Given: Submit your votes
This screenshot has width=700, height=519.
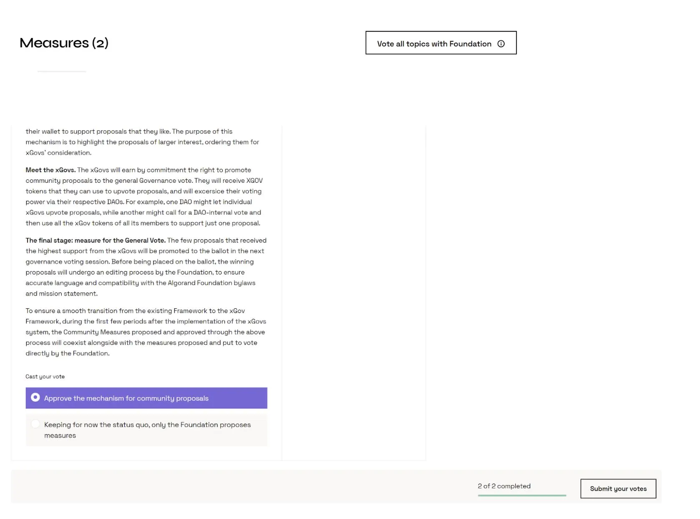Looking at the screenshot, I should pyautogui.click(x=618, y=489).
